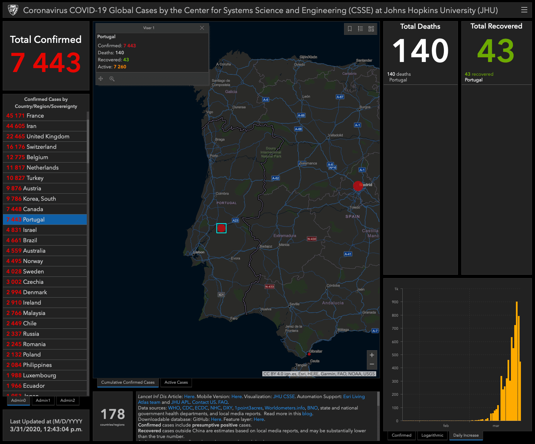535x444 pixels.
Task: Open the GitHub downloadable database Here link
Action: click(216, 419)
